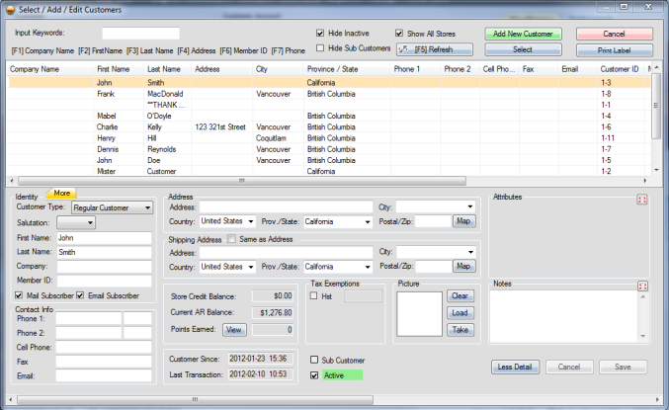Click the Map button beside billing Postal/Zip
669x410 pixels.
click(463, 221)
